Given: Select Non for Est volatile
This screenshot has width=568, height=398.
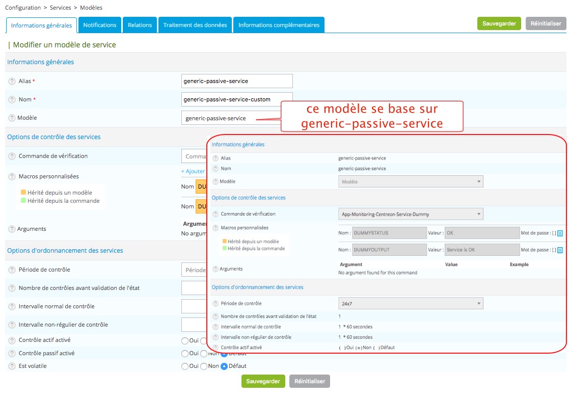Looking at the screenshot, I should pyautogui.click(x=204, y=366).
